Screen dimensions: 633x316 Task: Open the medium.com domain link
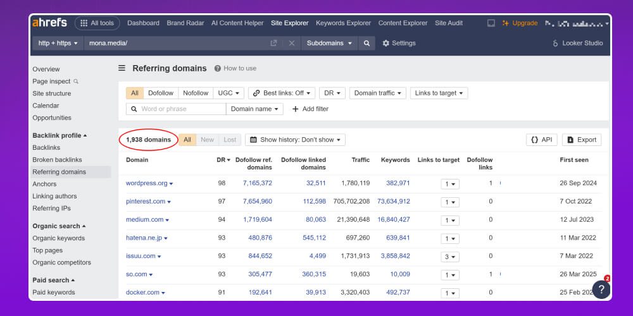tap(144, 220)
